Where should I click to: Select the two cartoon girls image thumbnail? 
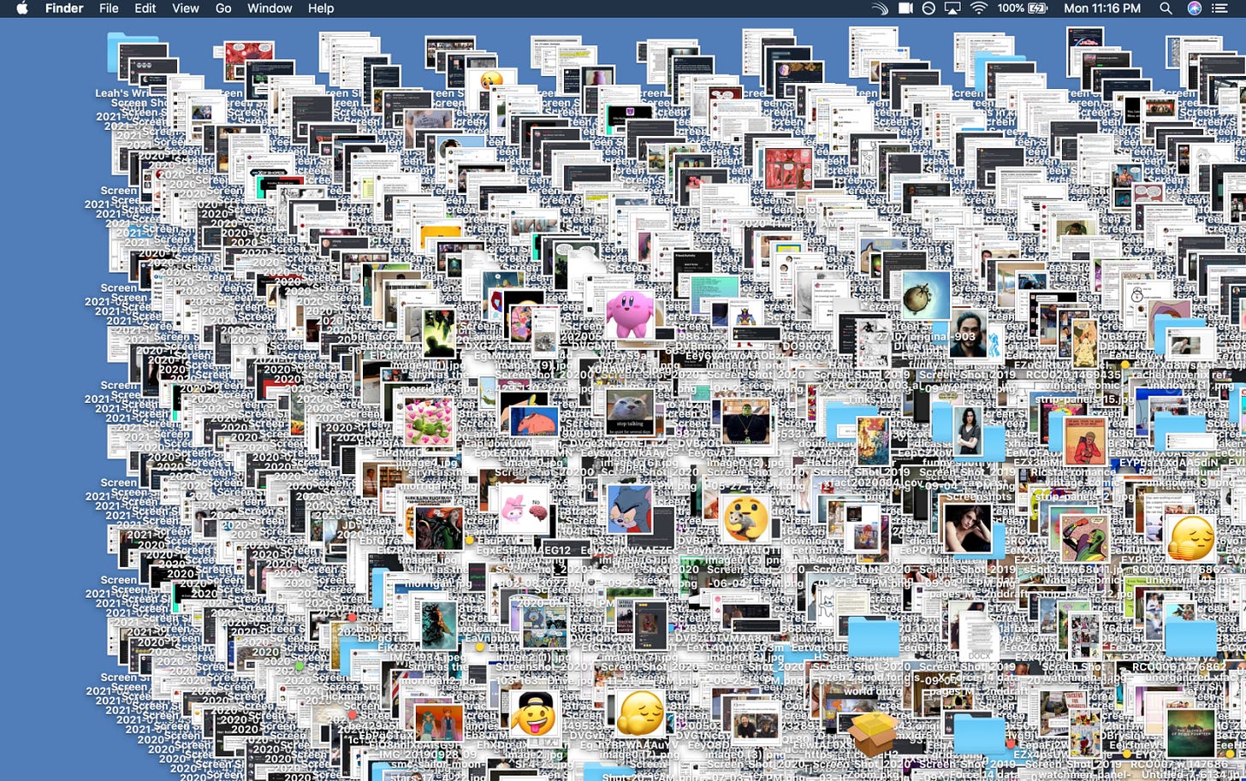(x=439, y=723)
